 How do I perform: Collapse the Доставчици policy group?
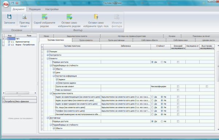[x=48, y=118]
